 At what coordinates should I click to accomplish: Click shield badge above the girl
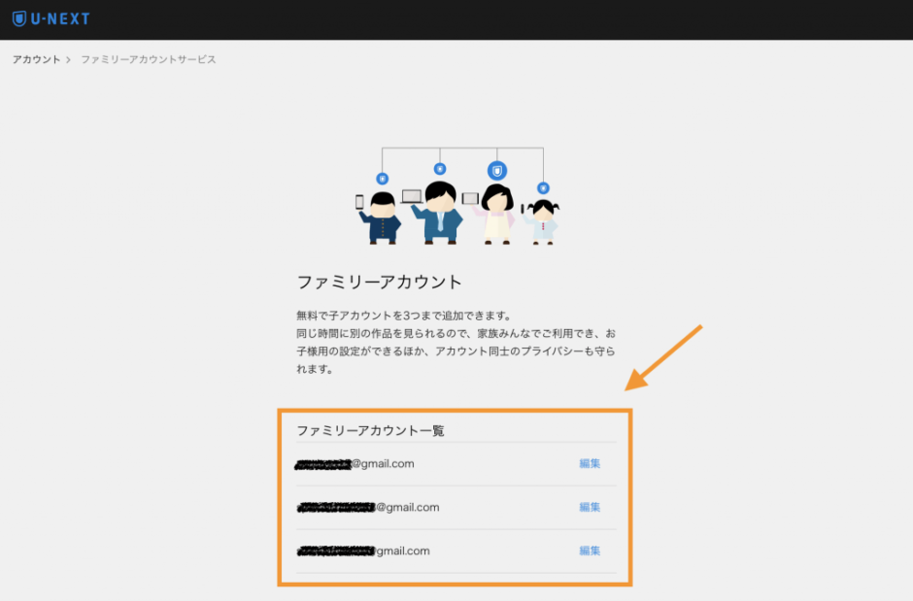[x=543, y=187]
